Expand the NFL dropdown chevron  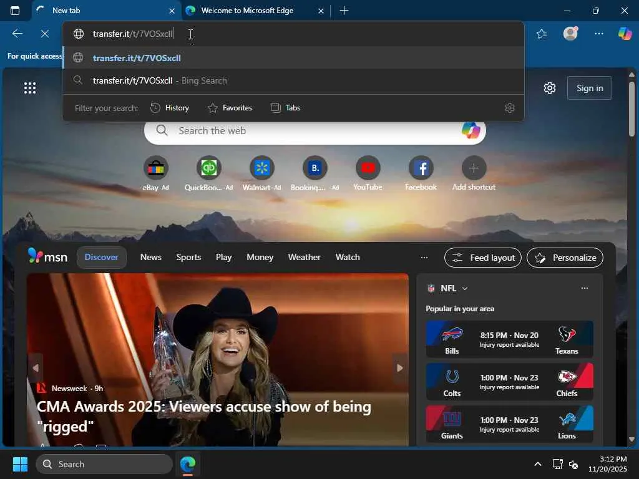click(464, 288)
